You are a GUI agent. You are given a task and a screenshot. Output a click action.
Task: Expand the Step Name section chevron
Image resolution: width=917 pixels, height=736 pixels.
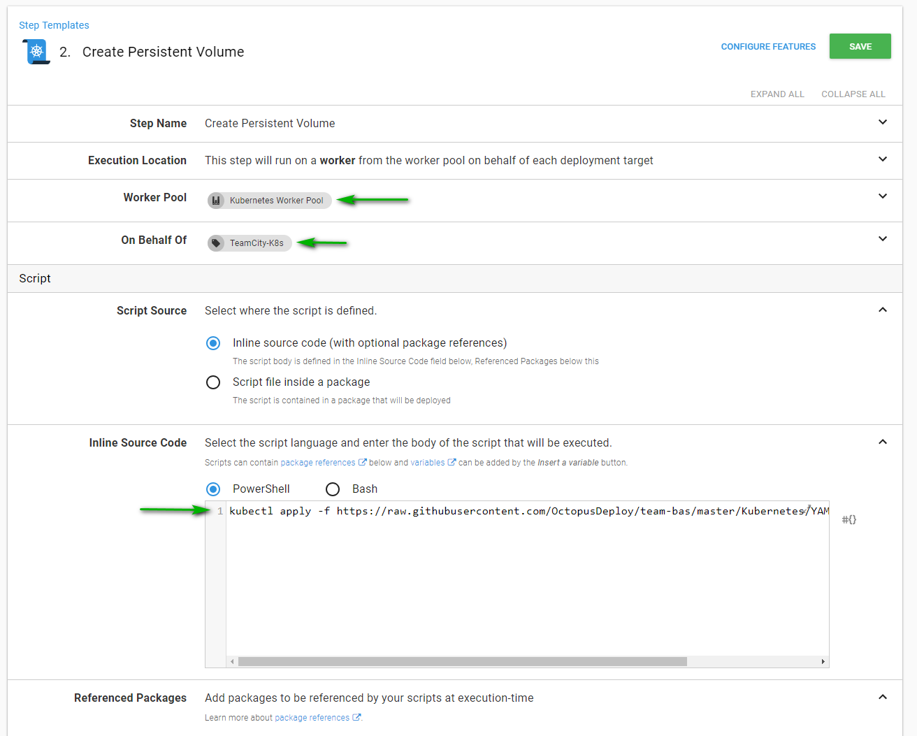click(883, 122)
